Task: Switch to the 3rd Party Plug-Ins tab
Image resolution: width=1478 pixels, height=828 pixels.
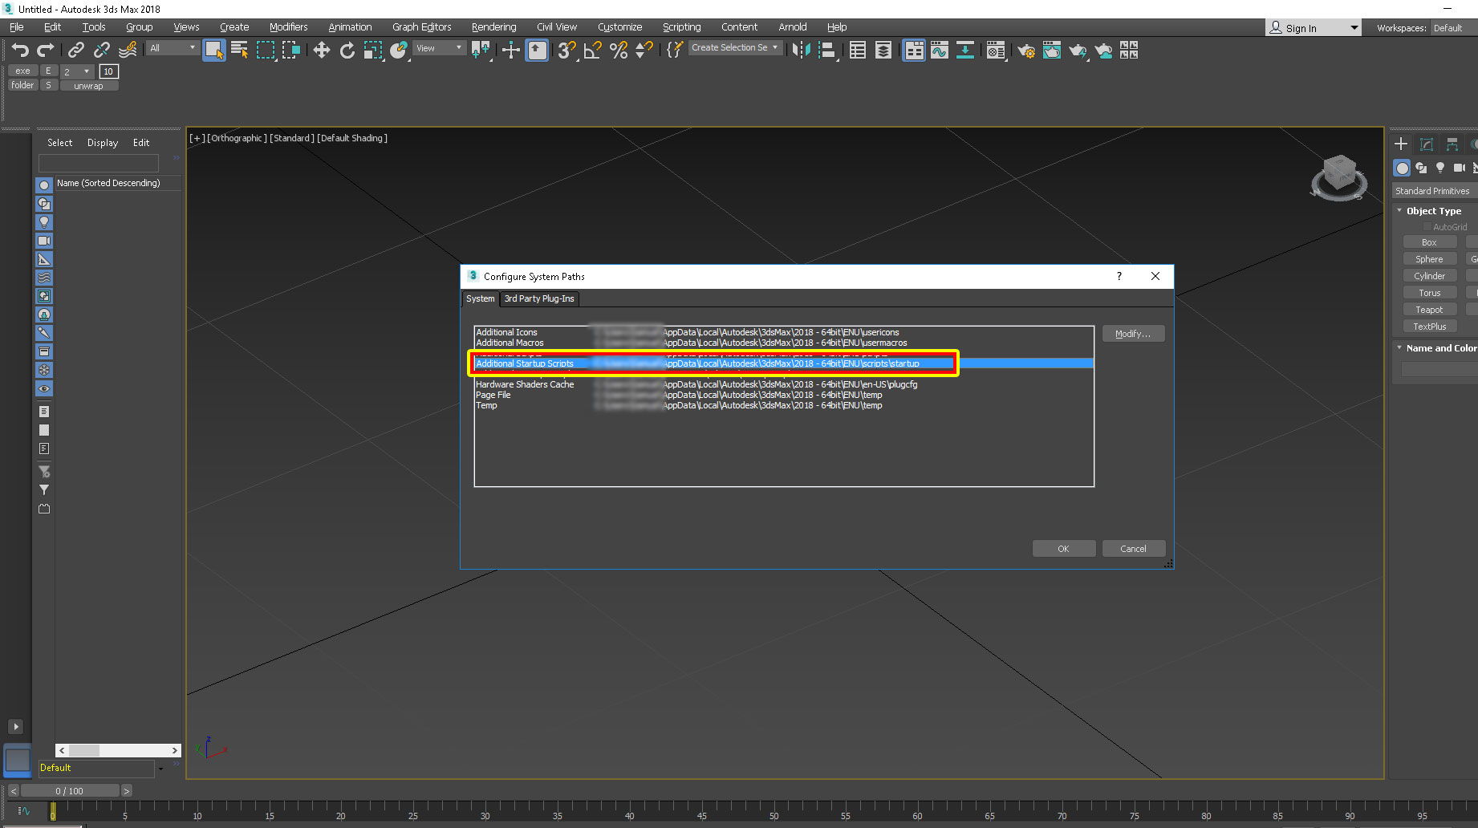Action: (x=539, y=298)
